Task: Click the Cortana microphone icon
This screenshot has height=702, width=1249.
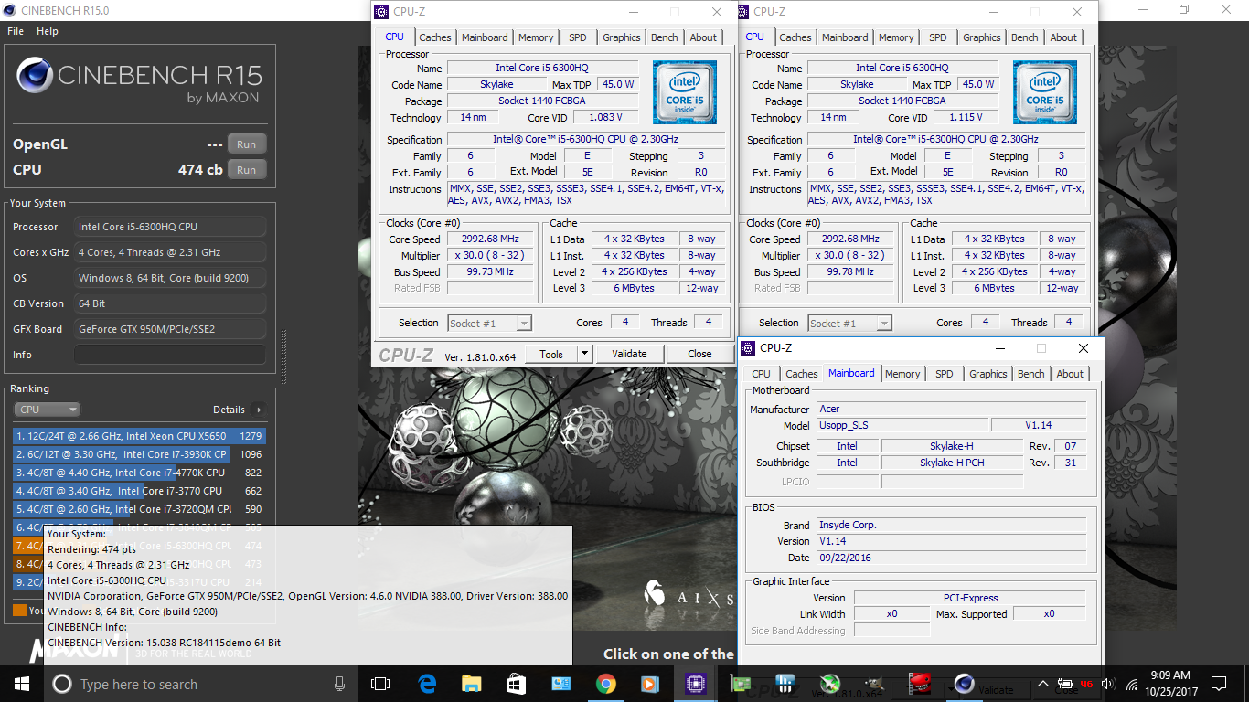Action: coord(339,684)
